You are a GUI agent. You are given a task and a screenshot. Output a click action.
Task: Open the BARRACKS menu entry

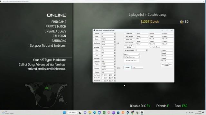tap(59, 41)
